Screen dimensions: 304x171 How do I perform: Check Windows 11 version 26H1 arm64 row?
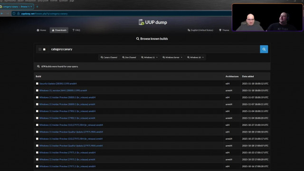[x=37, y=91]
